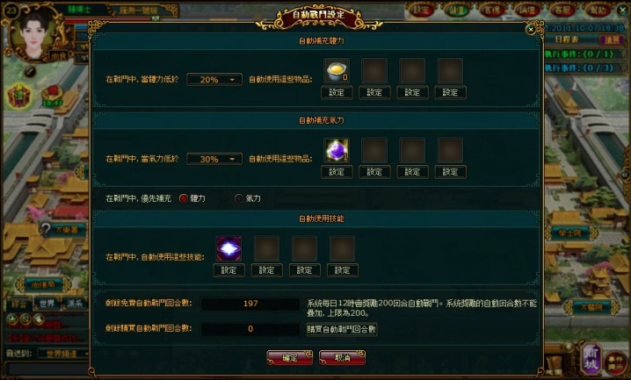The width and height of the screenshot is (631, 380).
Task: Click the purple 廟城 icon at bottom right
Action: coord(590,357)
